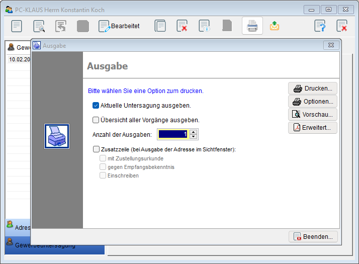Uncheck 'Aktuelle Untersagung ausgeben' checkbox

[x=96, y=106]
